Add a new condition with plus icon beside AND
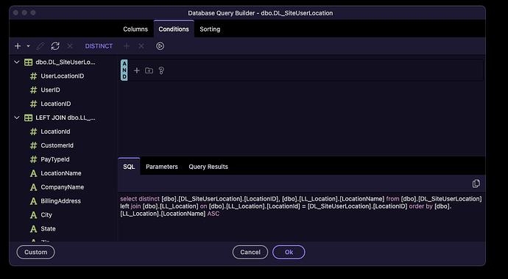This screenshot has width=508, height=279. 137,70
